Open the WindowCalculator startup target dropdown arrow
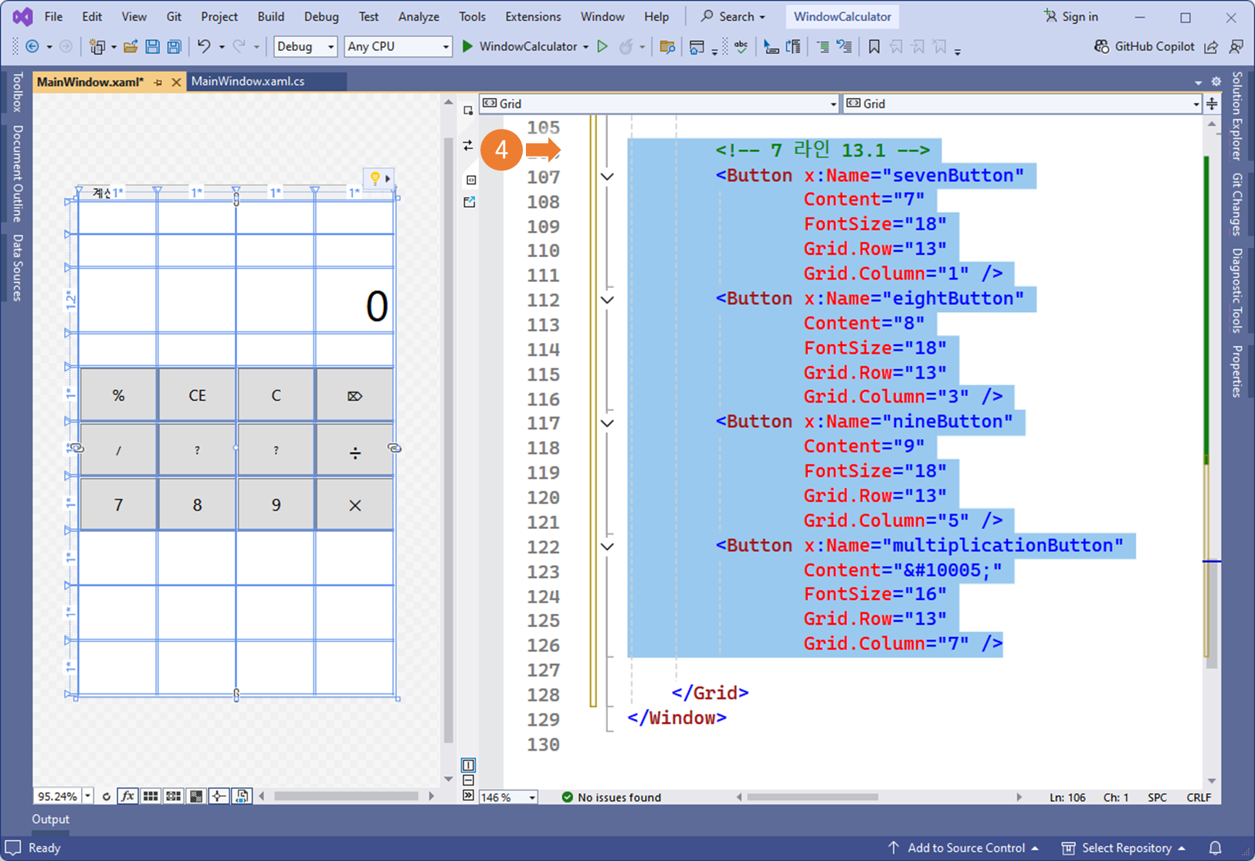The width and height of the screenshot is (1255, 861). pyautogui.click(x=585, y=47)
